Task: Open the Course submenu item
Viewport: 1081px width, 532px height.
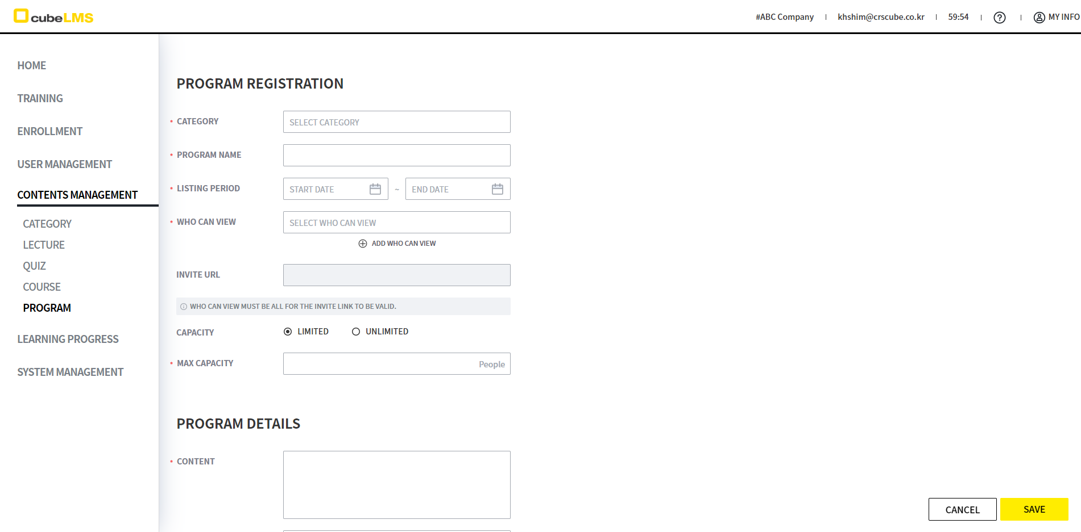Action: [x=42, y=287]
